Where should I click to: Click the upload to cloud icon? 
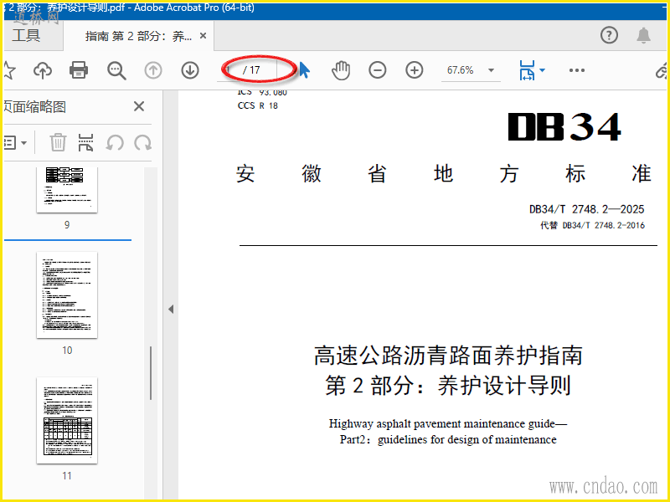43,70
